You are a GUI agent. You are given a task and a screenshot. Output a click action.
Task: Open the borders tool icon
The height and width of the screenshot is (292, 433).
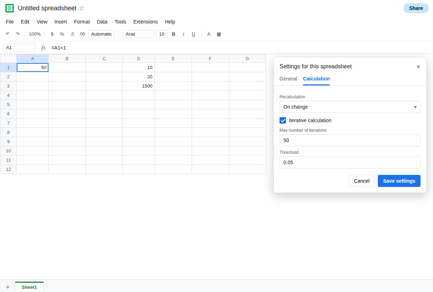click(219, 34)
